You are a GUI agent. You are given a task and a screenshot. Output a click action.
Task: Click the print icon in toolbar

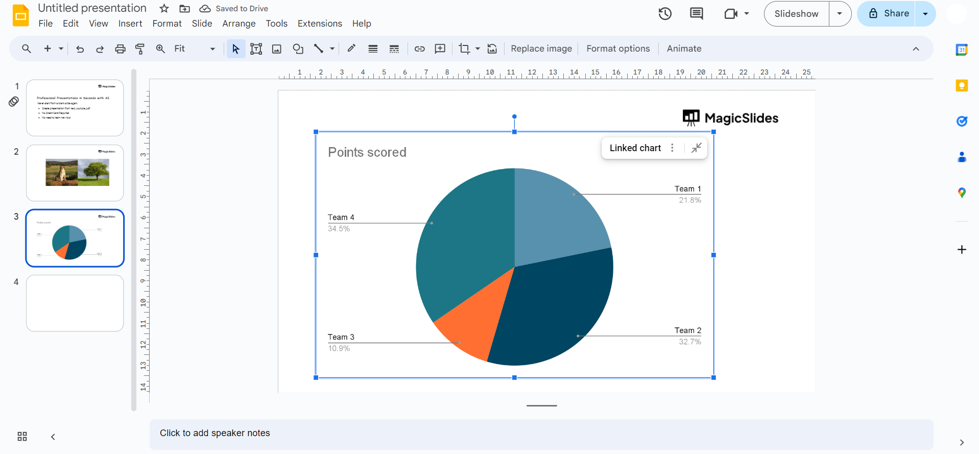click(x=120, y=49)
